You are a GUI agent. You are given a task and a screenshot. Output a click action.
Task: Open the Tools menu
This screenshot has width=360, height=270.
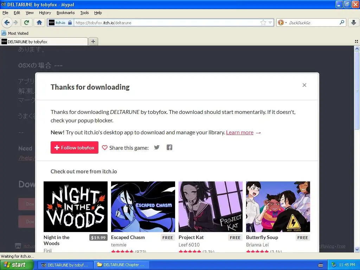(x=84, y=13)
